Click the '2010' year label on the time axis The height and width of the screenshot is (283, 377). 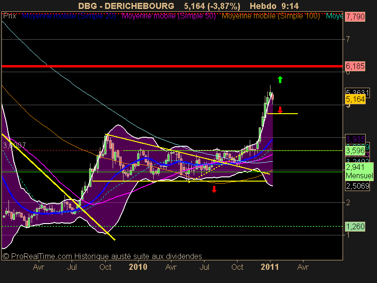pyautogui.click(x=138, y=267)
